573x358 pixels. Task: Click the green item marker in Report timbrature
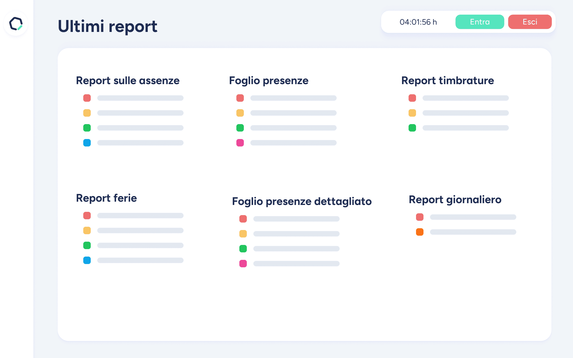[412, 128]
